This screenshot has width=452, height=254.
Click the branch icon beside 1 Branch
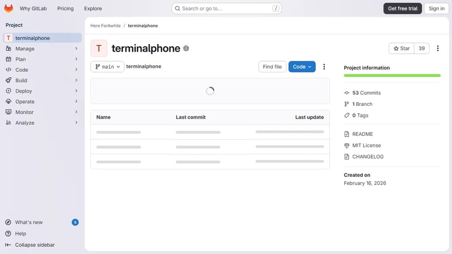347,104
